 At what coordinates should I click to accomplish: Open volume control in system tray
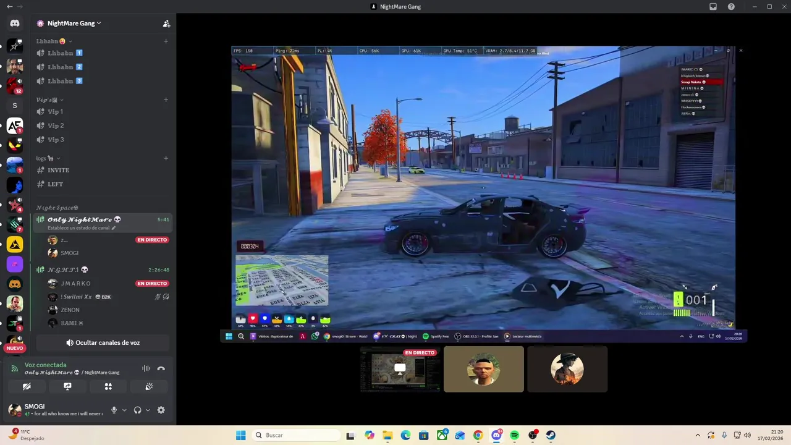[747, 435]
